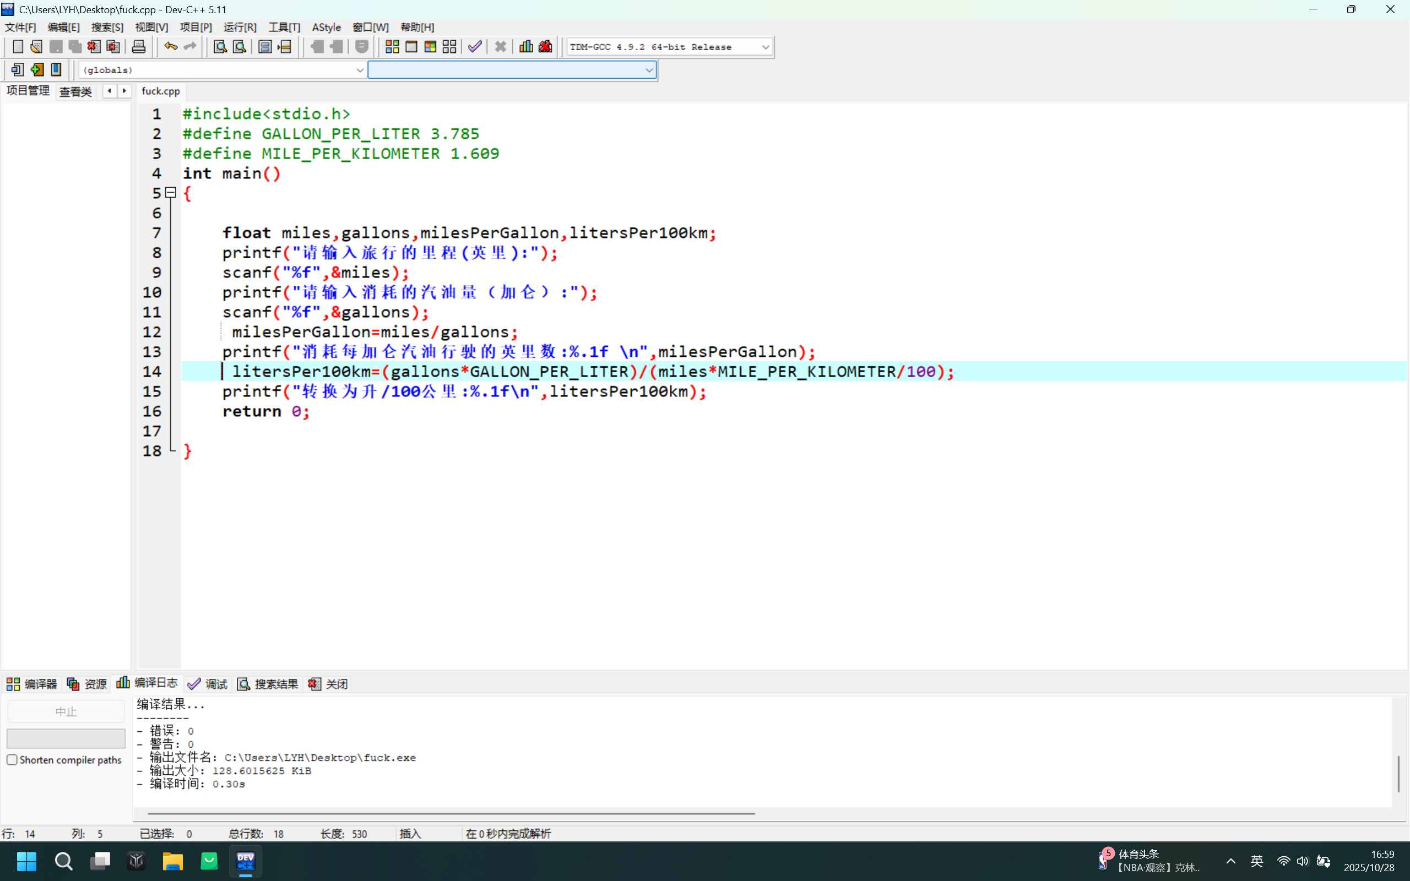Open the empty function list dropdown
This screenshot has width=1410, height=881.
point(648,70)
